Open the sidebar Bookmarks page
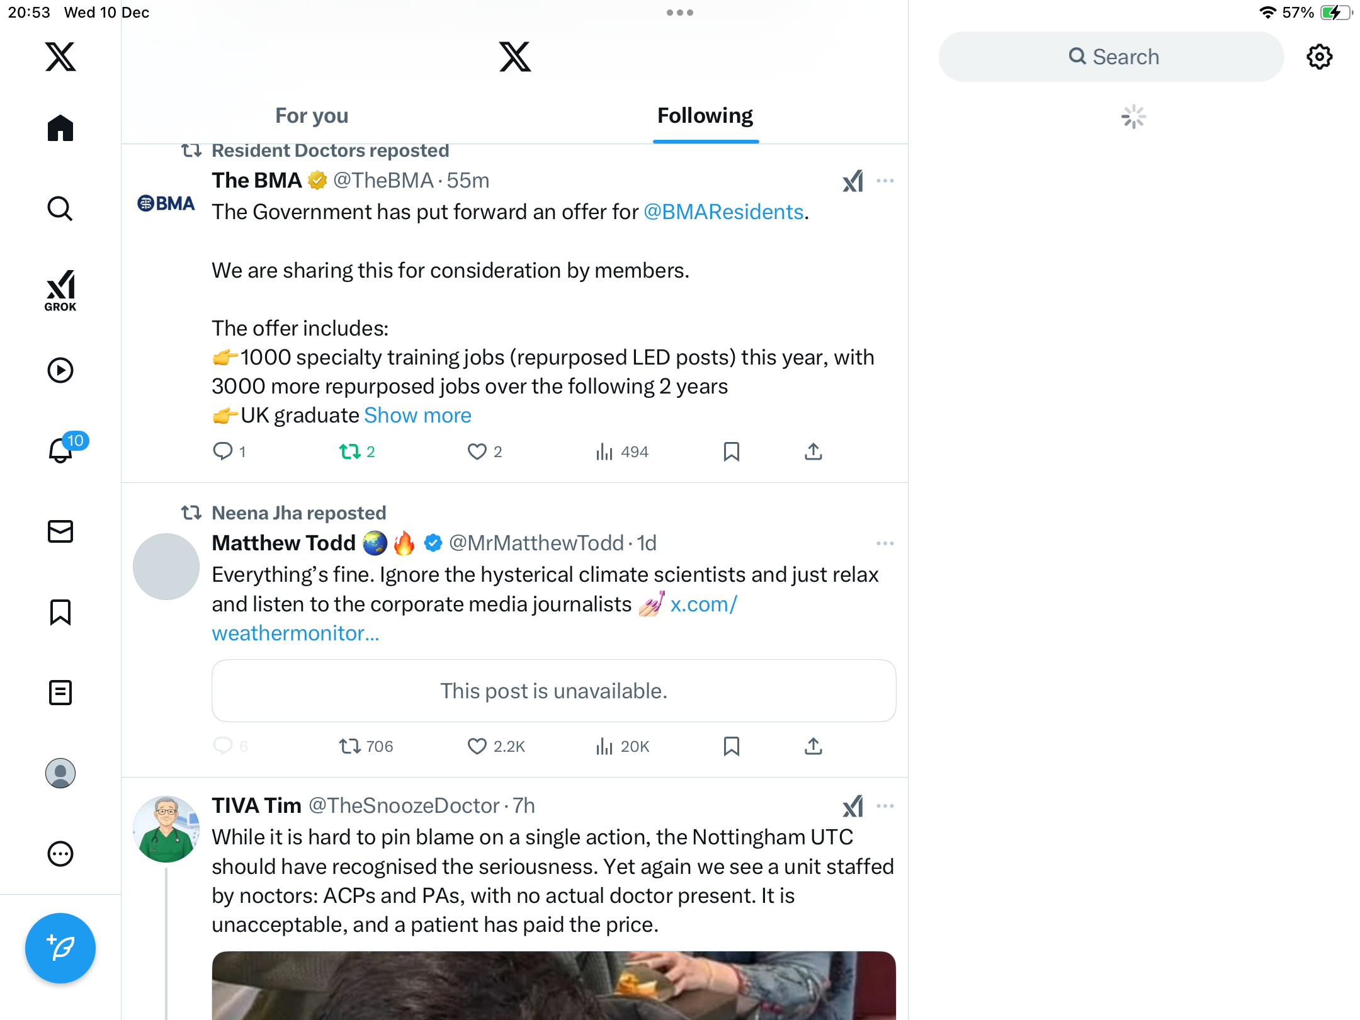 [x=60, y=612]
